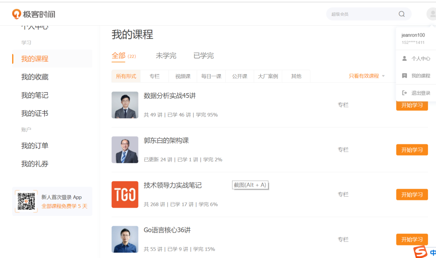Click the App QR code image
The width and height of the screenshot is (436, 258).
click(x=26, y=201)
